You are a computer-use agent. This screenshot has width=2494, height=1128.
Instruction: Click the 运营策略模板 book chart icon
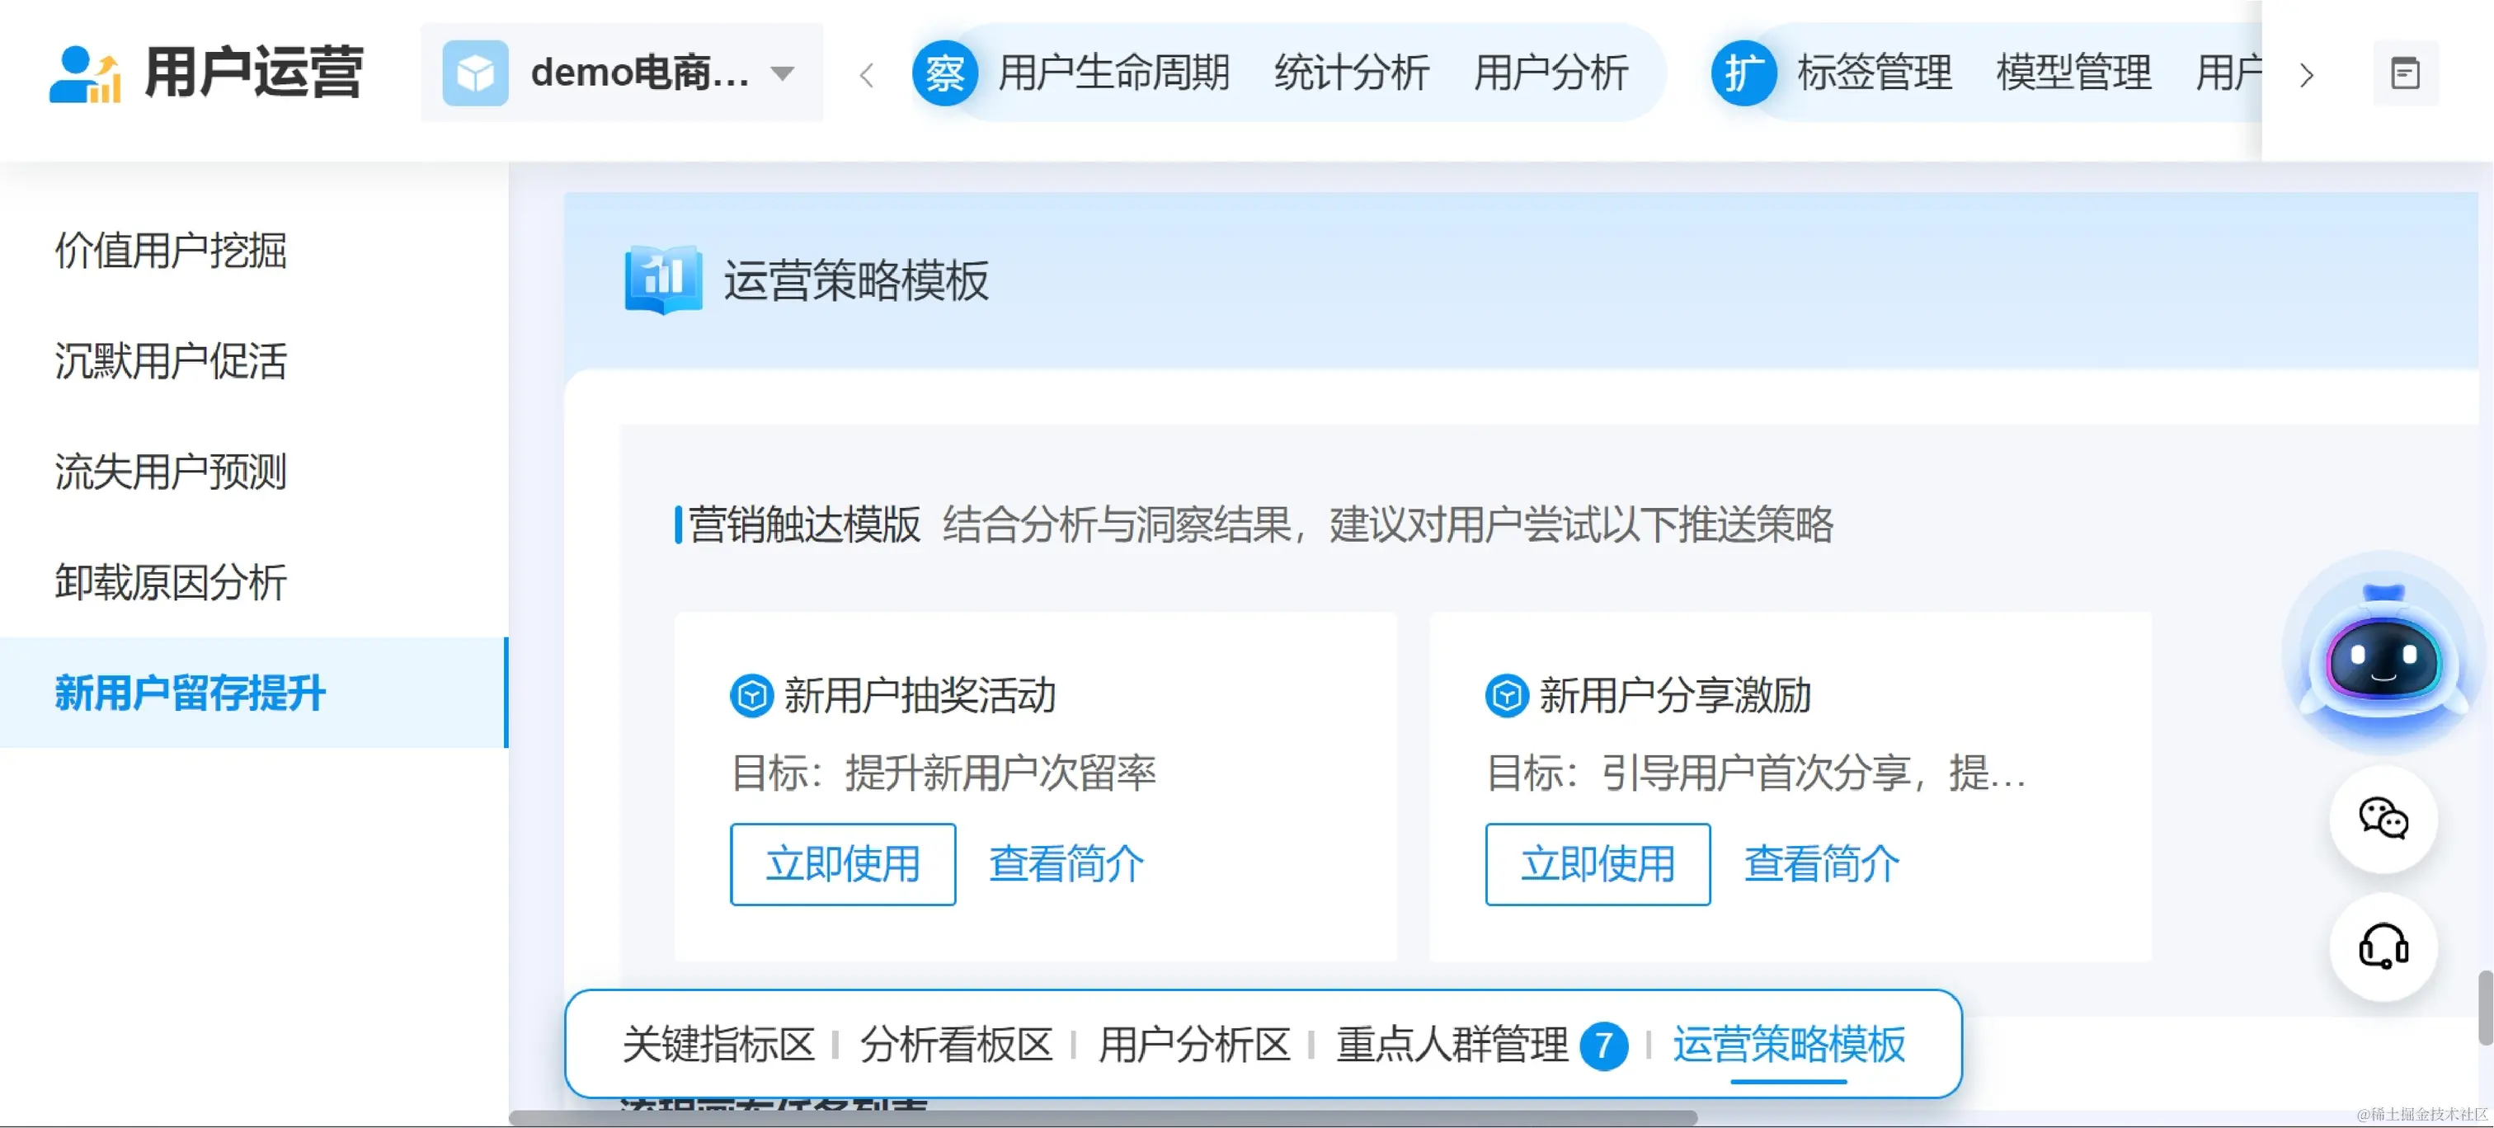(663, 280)
